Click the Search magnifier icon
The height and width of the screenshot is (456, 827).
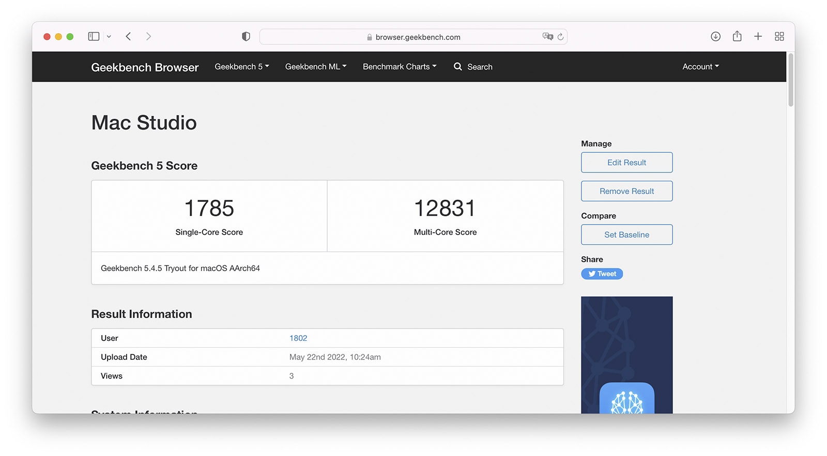click(x=458, y=67)
